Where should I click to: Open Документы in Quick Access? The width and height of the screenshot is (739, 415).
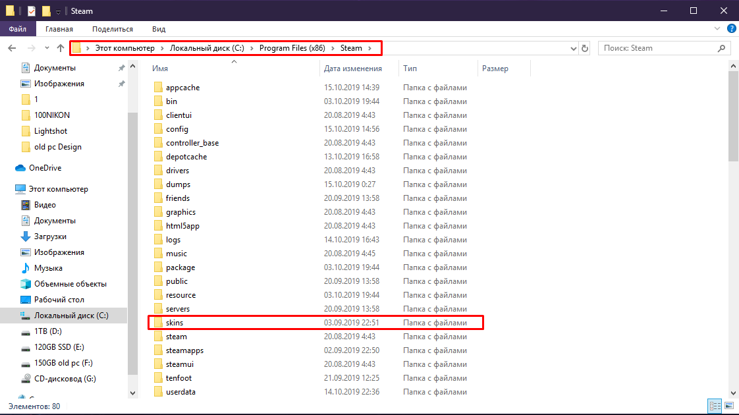coord(54,68)
